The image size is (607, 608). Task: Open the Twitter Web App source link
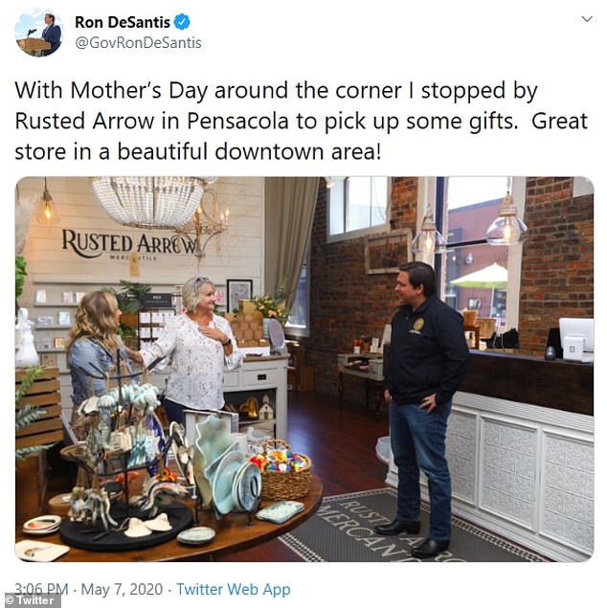click(234, 590)
